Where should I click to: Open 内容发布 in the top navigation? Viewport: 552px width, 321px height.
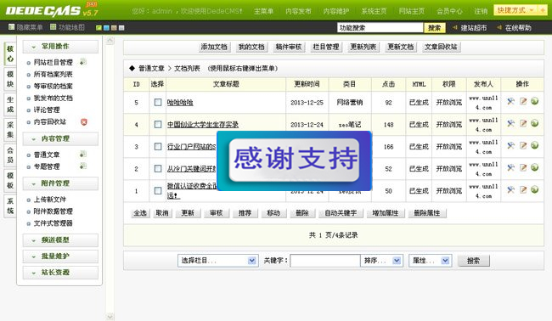point(298,11)
